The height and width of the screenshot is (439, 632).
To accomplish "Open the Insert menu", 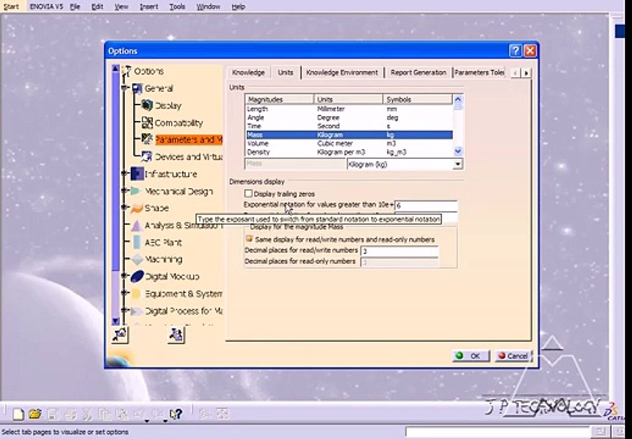I will pyautogui.click(x=149, y=7).
